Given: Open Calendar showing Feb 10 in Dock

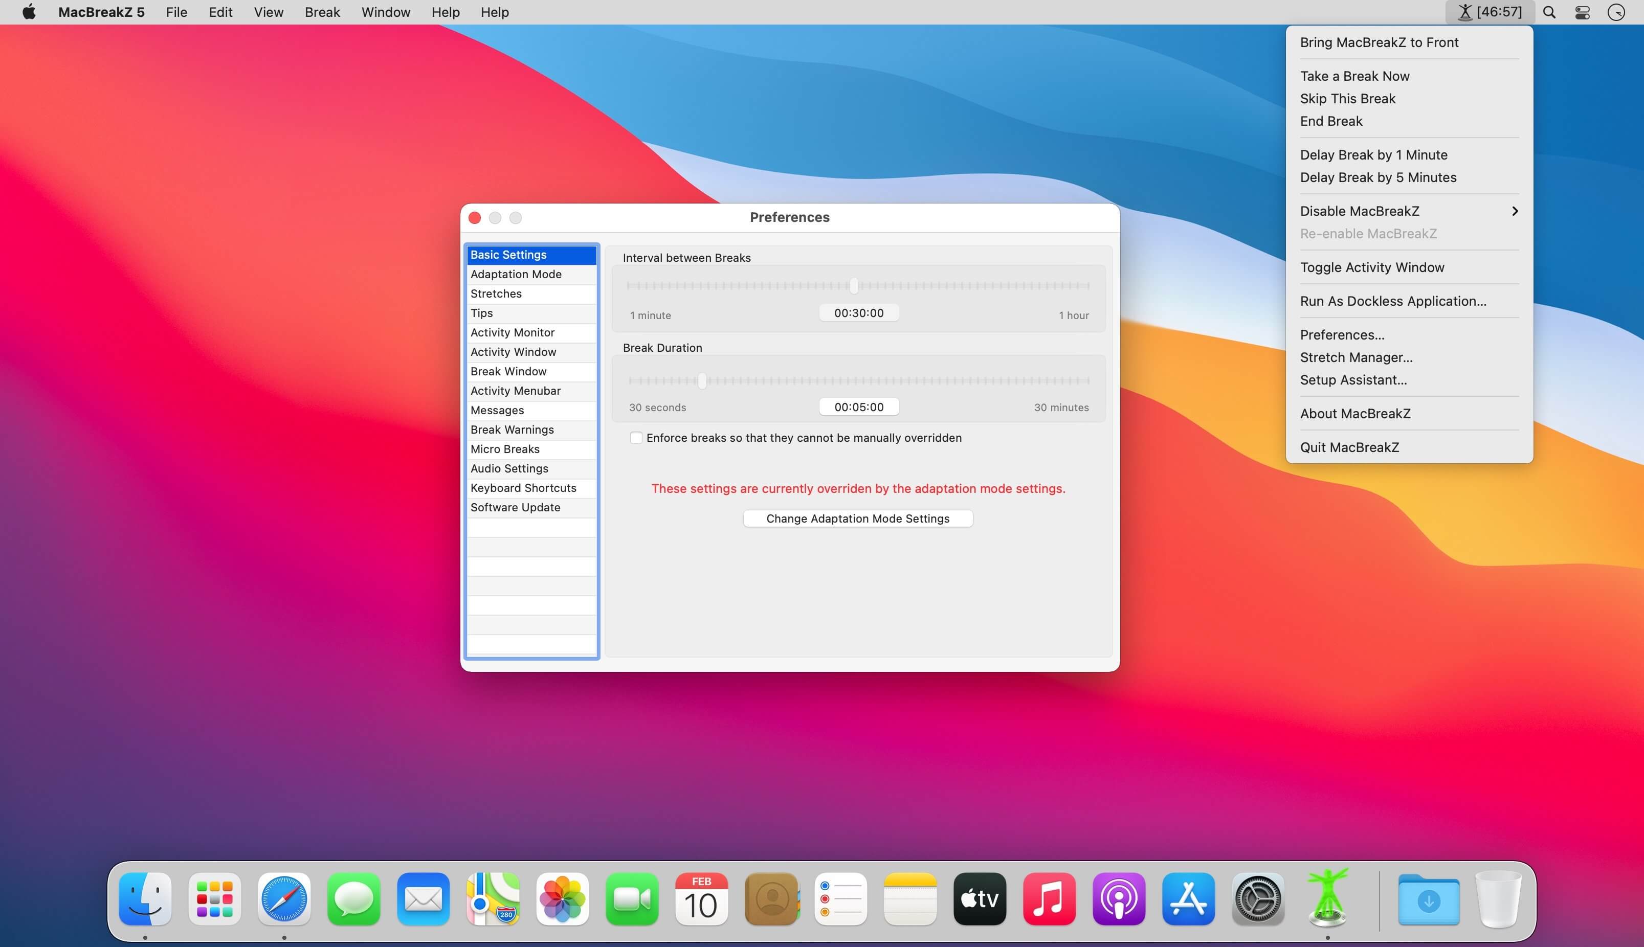Looking at the screenshot, I should click(x=702, y=899).
